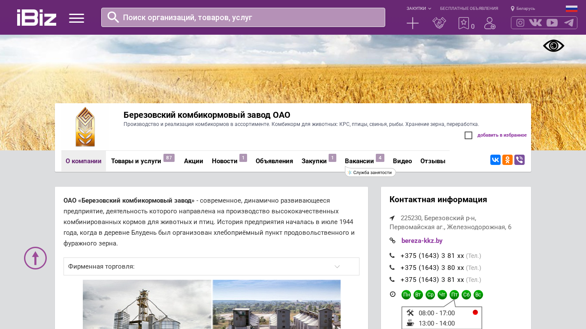
Task: Open 'БЕСПЛАТНЫЕ ОБЪЯВЛЕНИЯ' link
Action: point(469,9)
